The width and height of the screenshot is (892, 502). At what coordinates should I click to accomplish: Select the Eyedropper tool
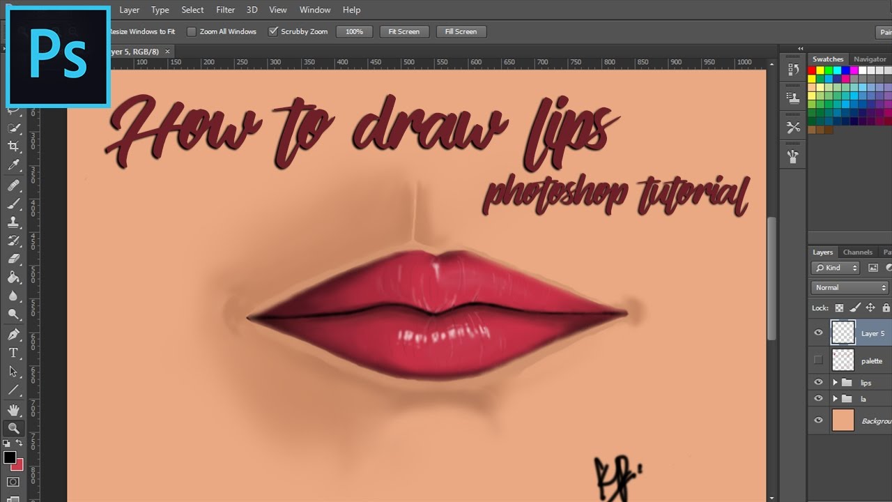(13, 165)
